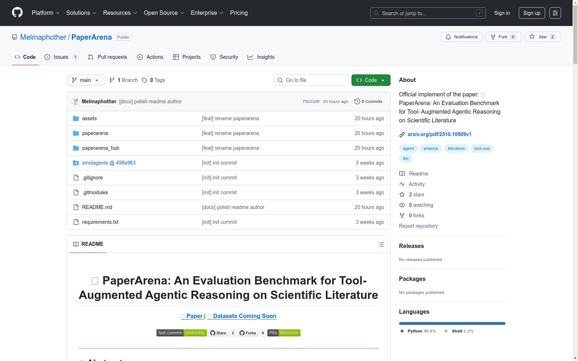578x361 pixels.
Task: Open the paperarena_hub folder
Action: point(100,148)
